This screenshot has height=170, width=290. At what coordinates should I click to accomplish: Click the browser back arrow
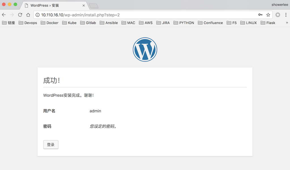(x=4, y=15)
